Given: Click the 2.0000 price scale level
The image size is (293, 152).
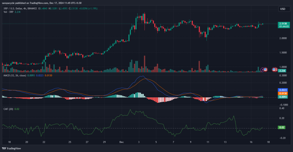Looking at the screenshot, I should click(283, 38).
